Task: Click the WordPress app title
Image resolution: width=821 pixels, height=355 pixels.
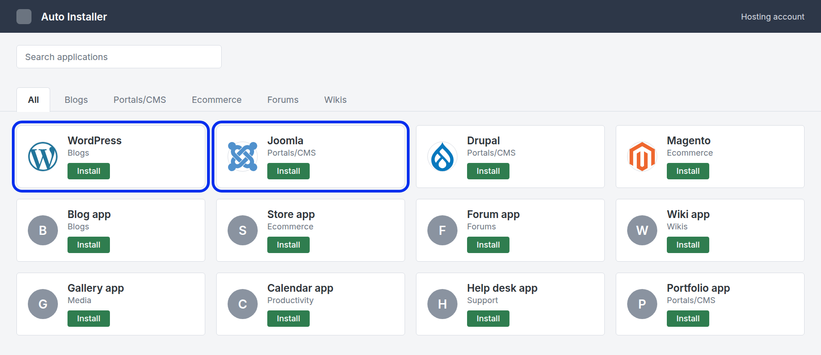Action: pos(94,141)
